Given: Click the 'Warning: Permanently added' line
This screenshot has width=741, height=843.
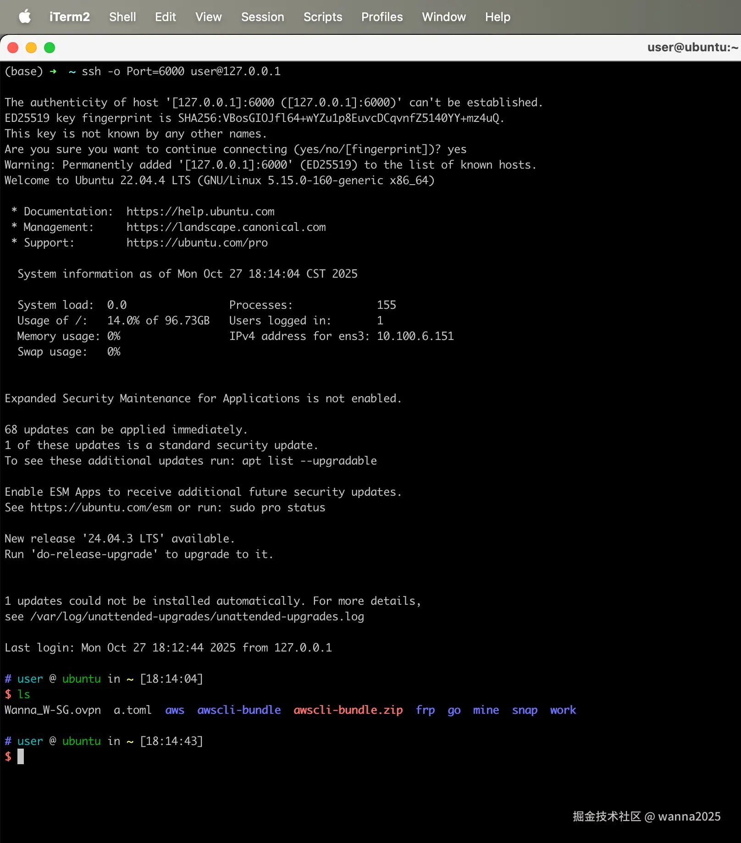Looking at the screenshot, I should click(271, 165).
